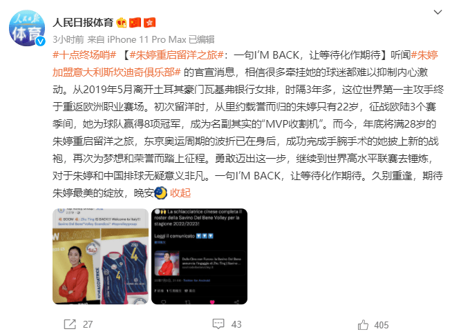Click the repost share icon
Screen dimensions: 452x336
coord(70,324)
